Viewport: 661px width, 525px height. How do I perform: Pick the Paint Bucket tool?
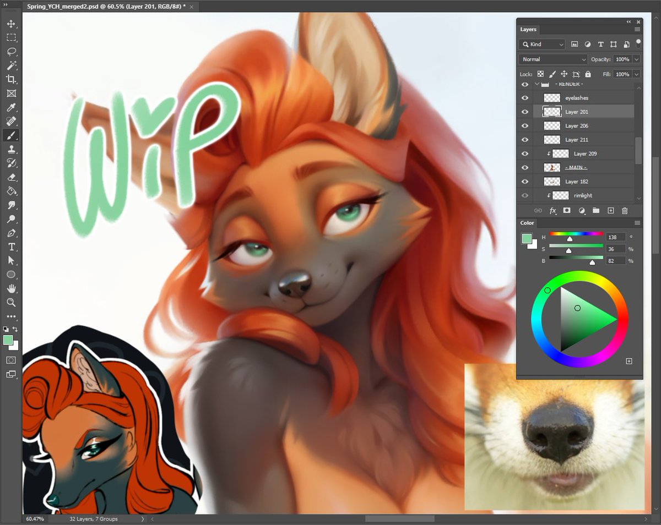[11, 191]
